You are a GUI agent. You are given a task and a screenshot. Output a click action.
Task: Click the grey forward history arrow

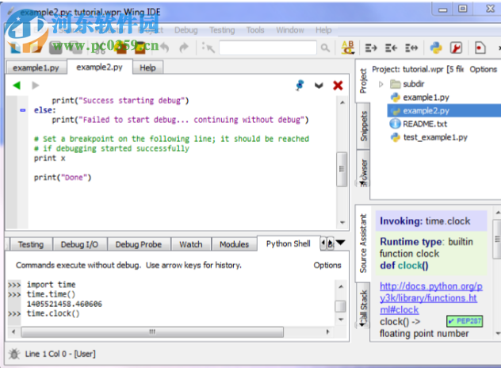click(x=36, y=86)
